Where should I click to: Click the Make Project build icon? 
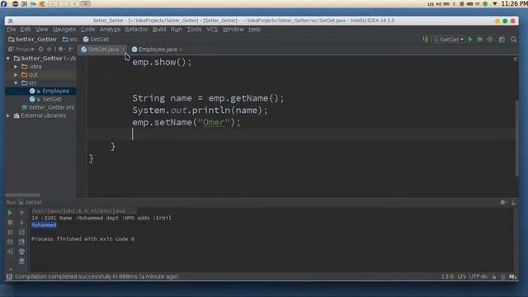[x=426, y=40]
